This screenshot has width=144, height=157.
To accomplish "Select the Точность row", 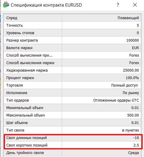I will (72, 25).
